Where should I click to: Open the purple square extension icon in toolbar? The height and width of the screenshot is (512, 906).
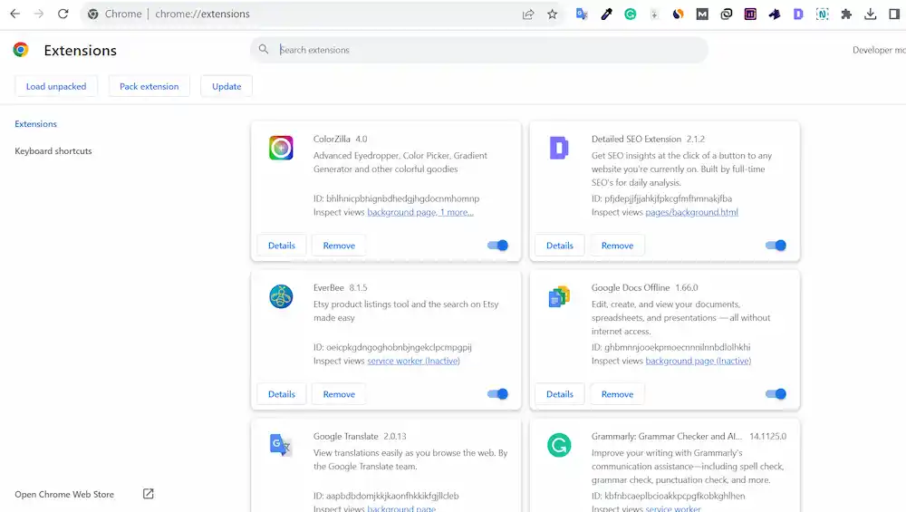point(750,14)
